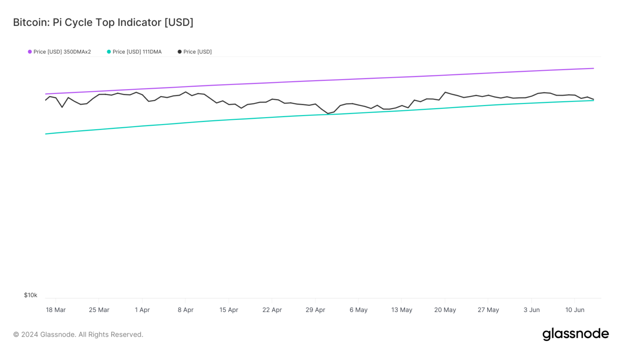The height and width of the screenshot is (350, 622).
Task: Toggle the Price [USD] 350DMAx2 legend entry
Action: 62,52
